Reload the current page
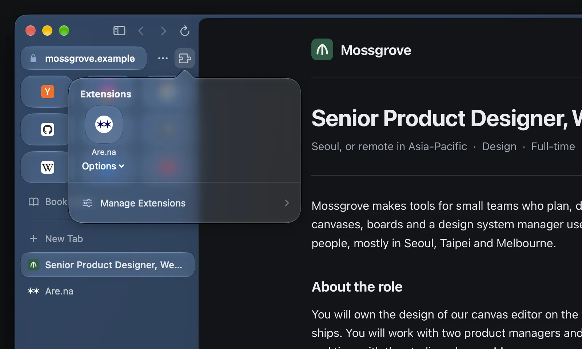Screen dimensions: 582x349 tap(185, 31)
